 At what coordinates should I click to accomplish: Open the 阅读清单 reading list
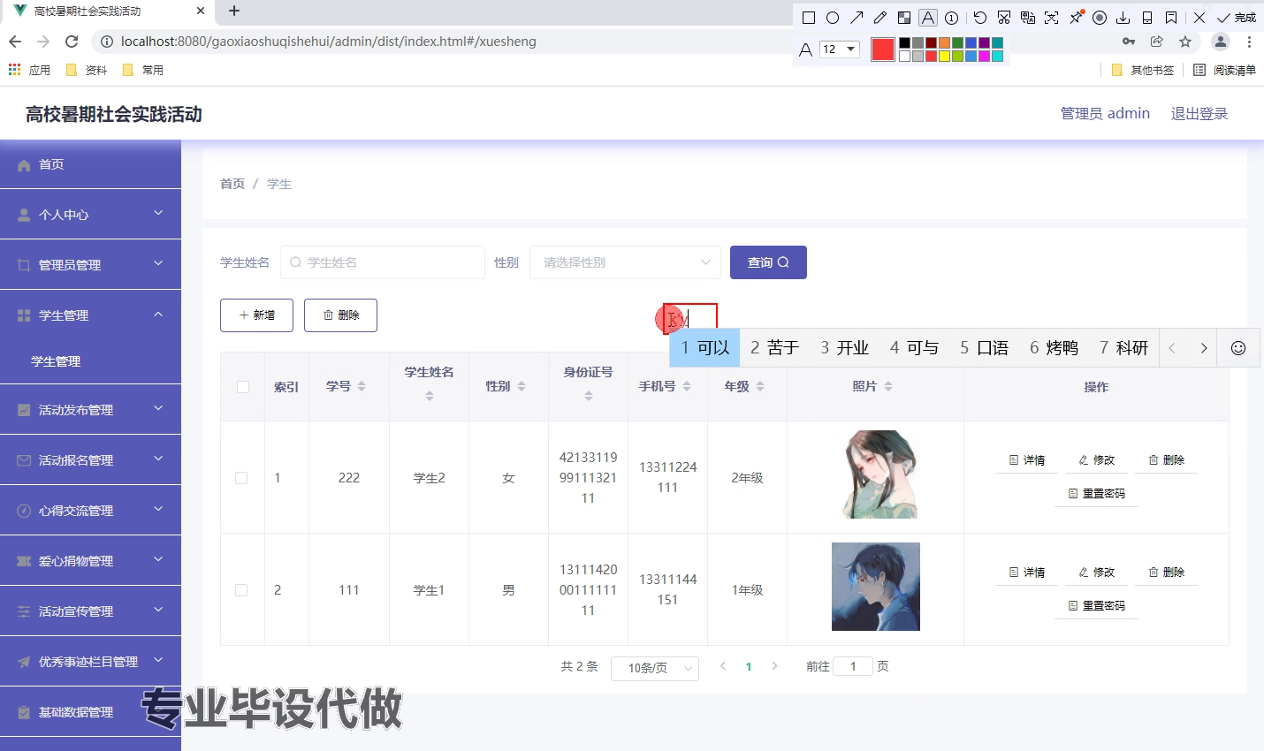[1225, 70]
